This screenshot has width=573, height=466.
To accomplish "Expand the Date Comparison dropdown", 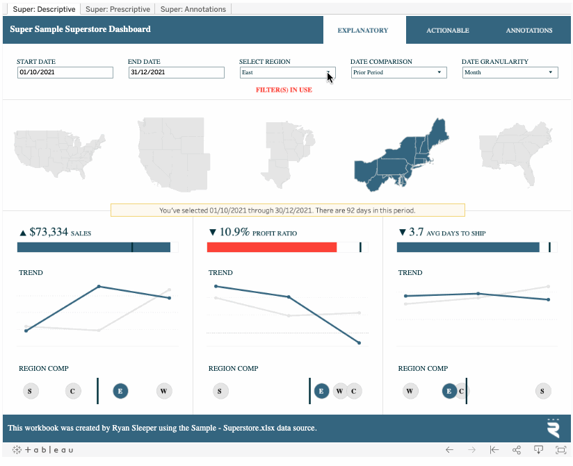I will pos(398,72).
